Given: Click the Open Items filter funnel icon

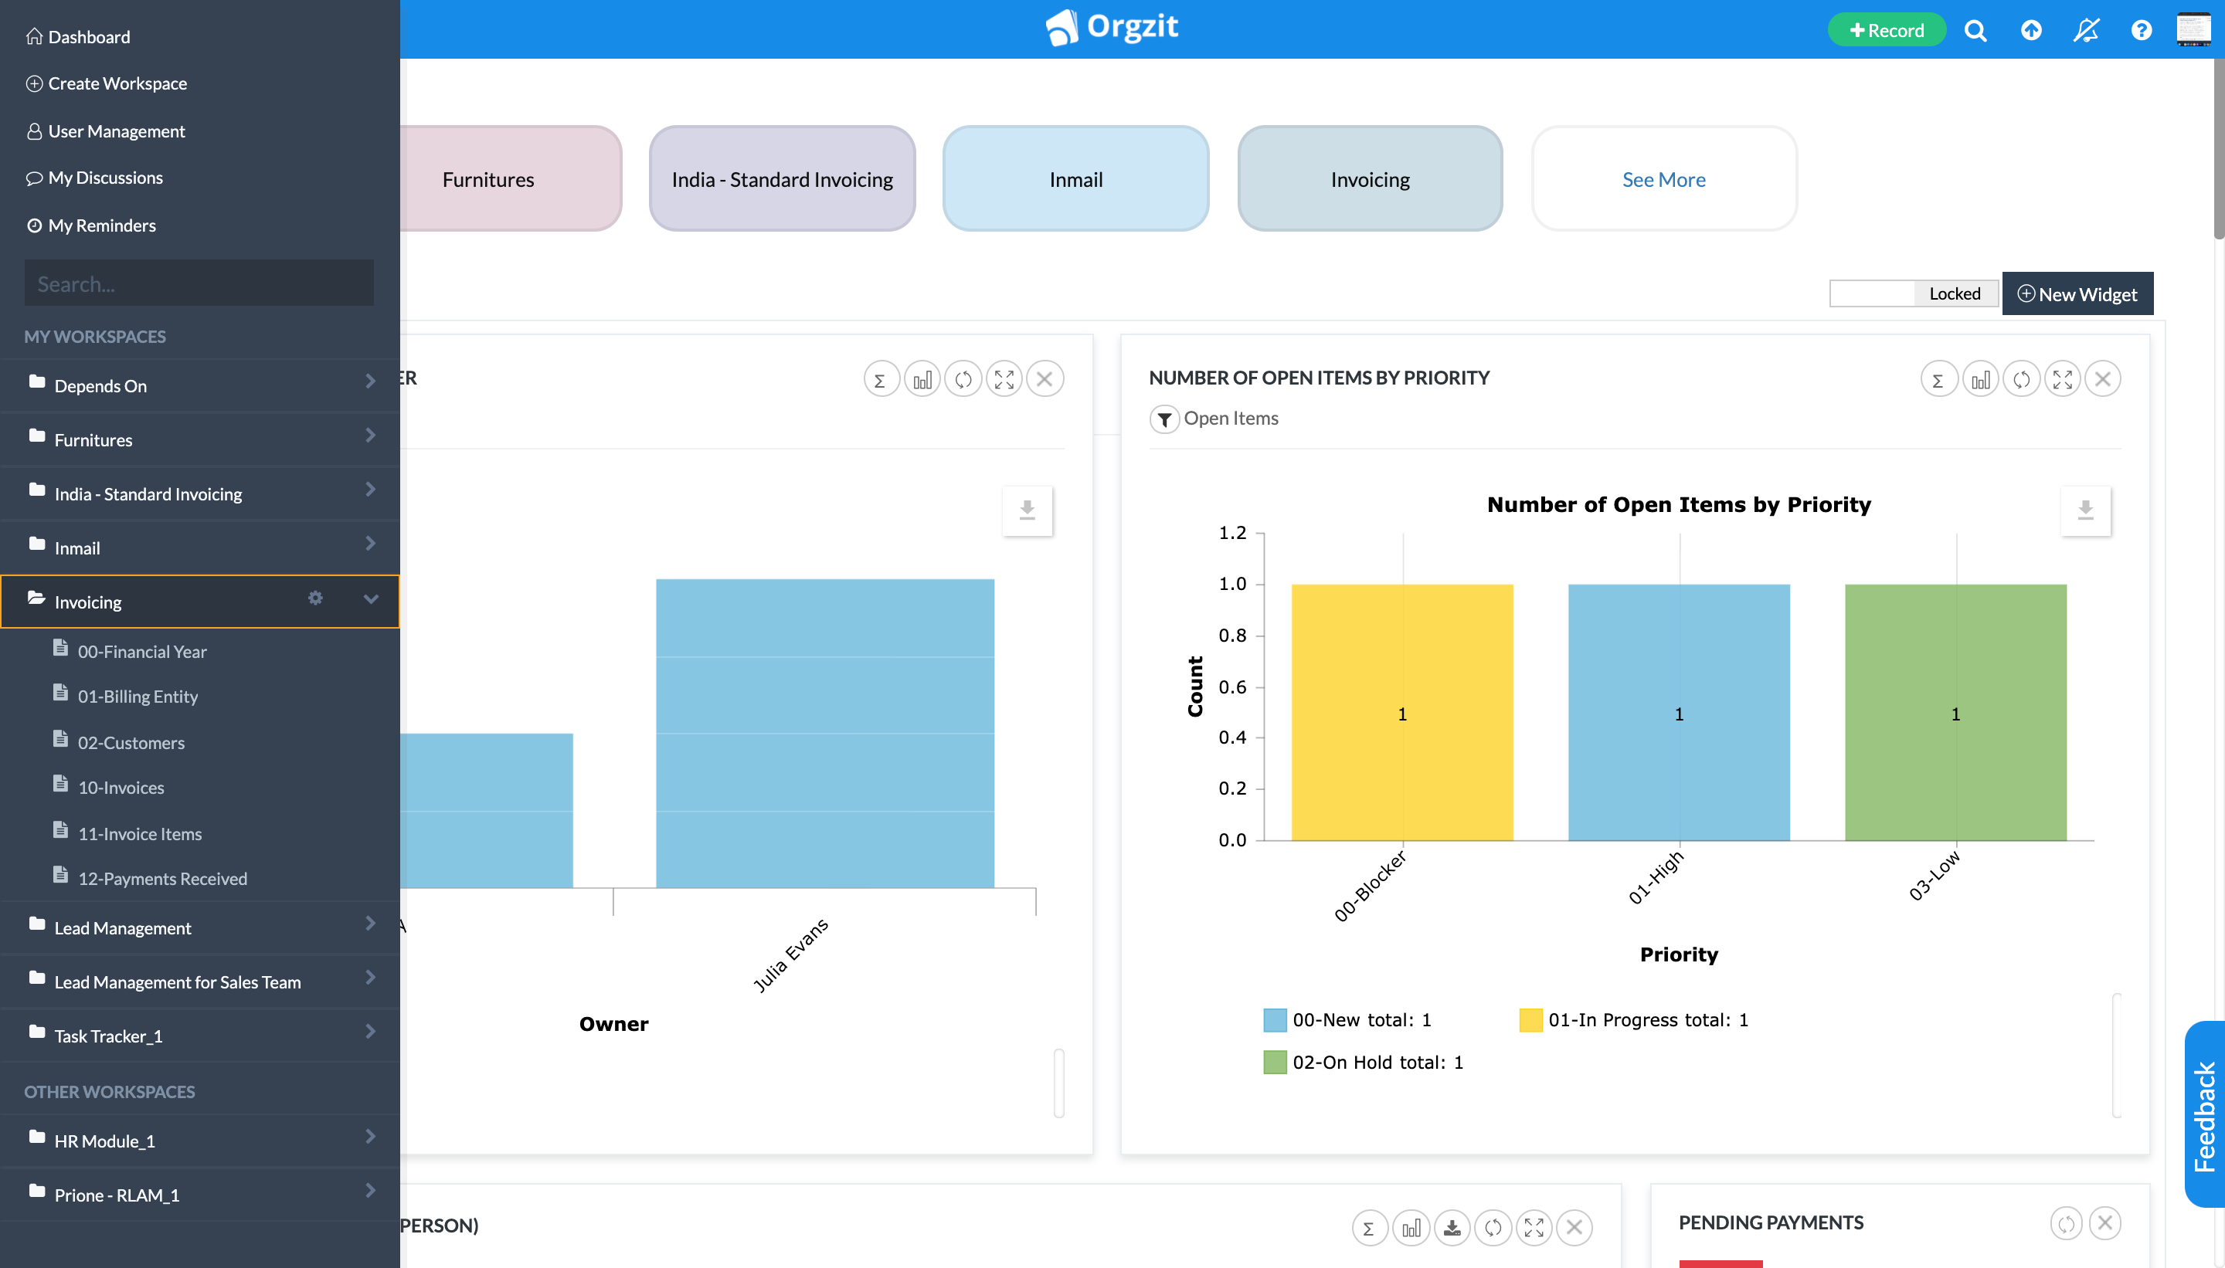Looking at the screenshot, I should click(x=1164, y=420).
